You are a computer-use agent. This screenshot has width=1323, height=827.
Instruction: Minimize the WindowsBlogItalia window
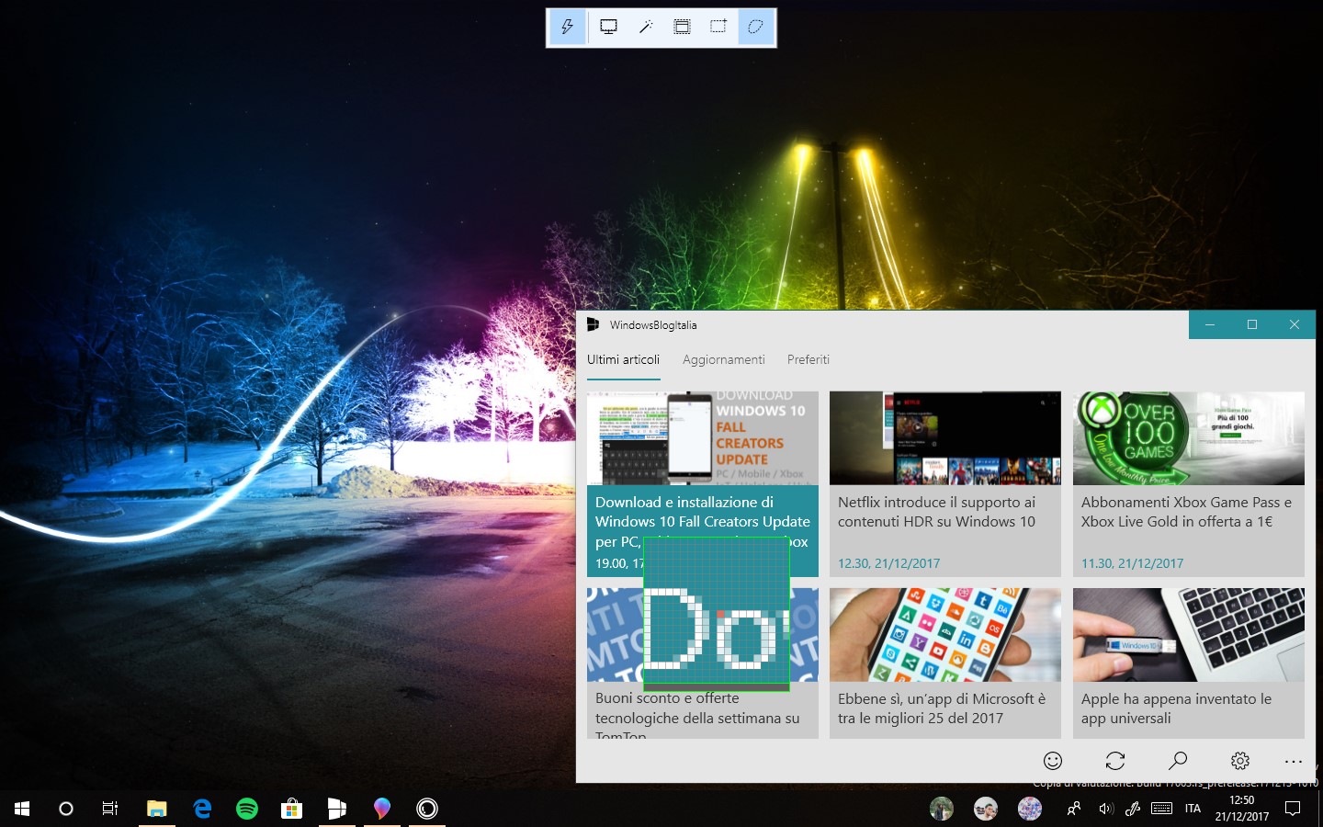(x=1210, y=324)
